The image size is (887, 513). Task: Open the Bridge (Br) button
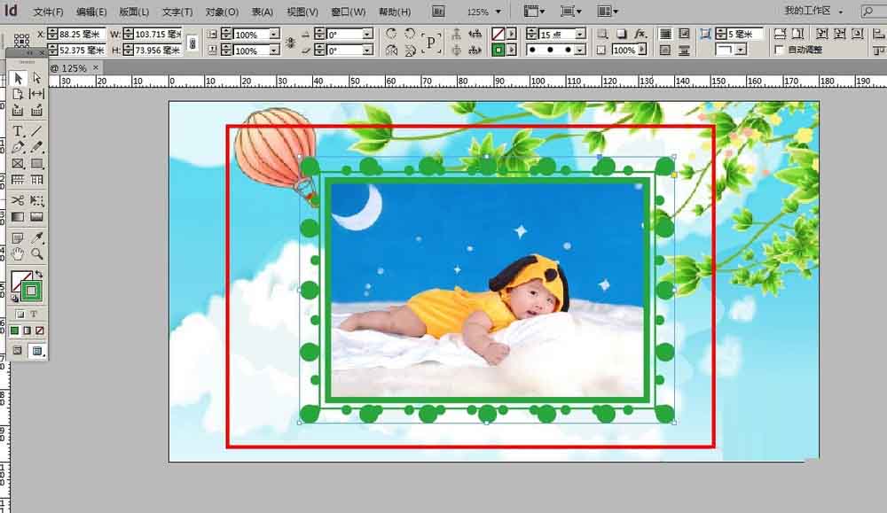click(438, 12)
